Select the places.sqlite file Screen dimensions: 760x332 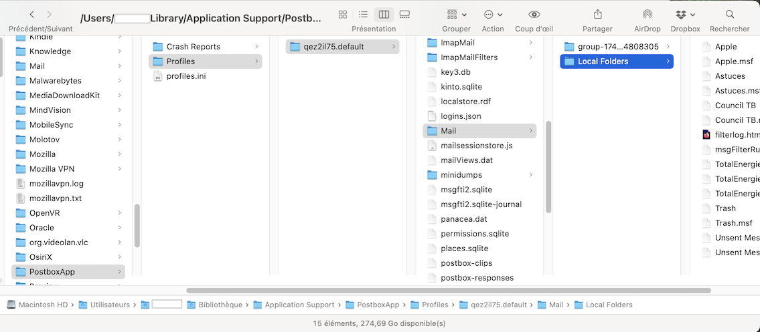tap(479, 248)
